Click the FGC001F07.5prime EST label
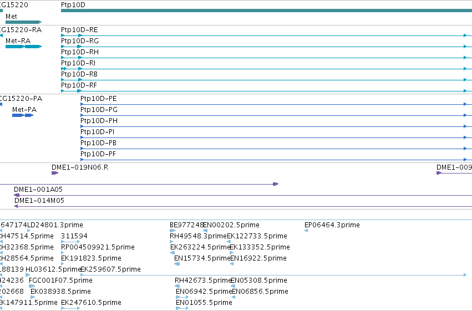Image resolution: width=472 pixels, height=311 pixels. click(x=60, y=281)
